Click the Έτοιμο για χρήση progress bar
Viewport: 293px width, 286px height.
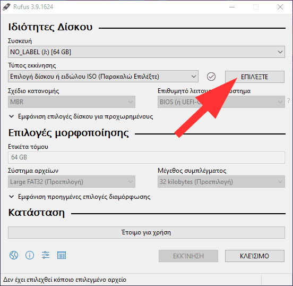(146, 232)
